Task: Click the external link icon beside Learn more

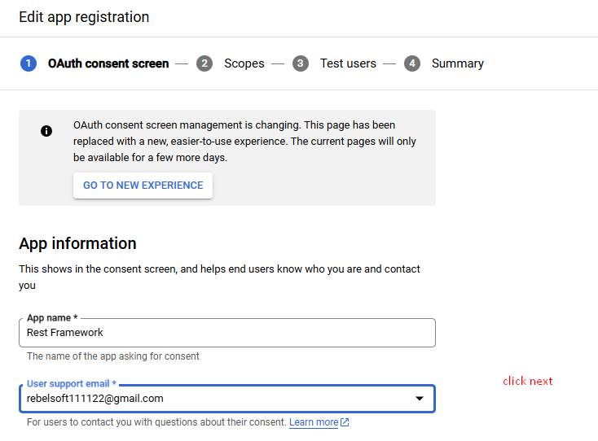Action: 345,422
